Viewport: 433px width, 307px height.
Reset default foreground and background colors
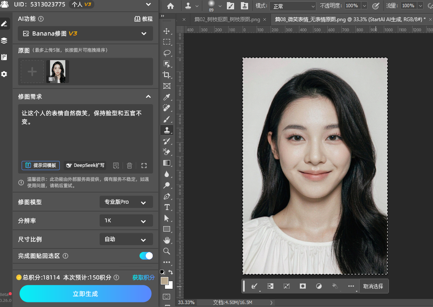(x=162, y=272)
